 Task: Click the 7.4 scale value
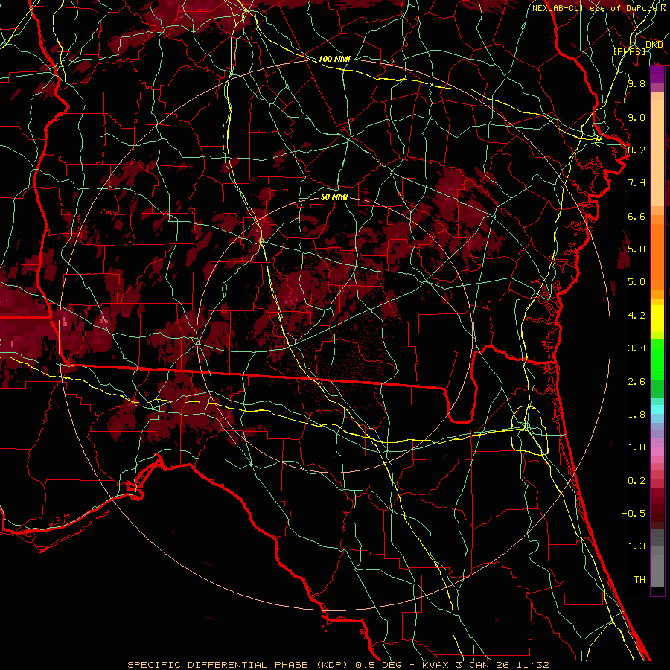point(636,183)
